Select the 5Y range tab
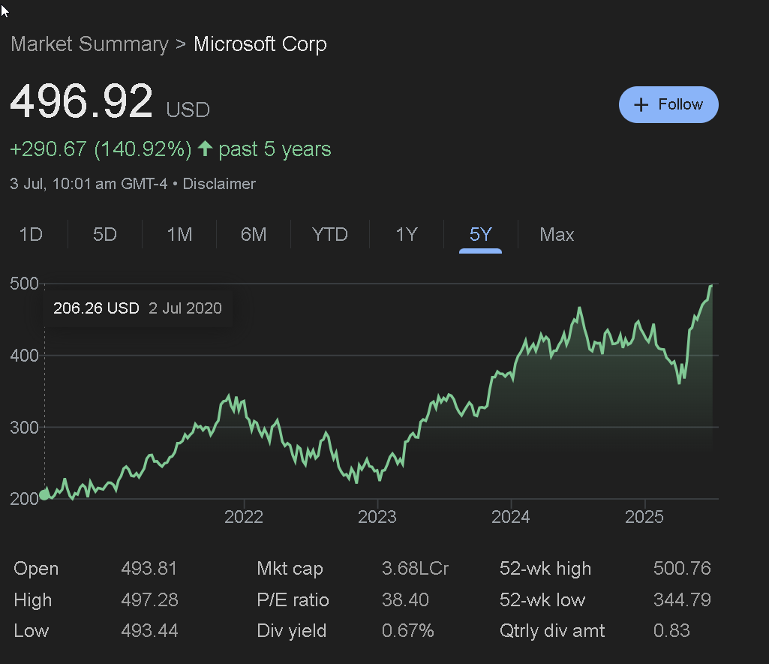The image size is (769, 664). coord(481,234)
